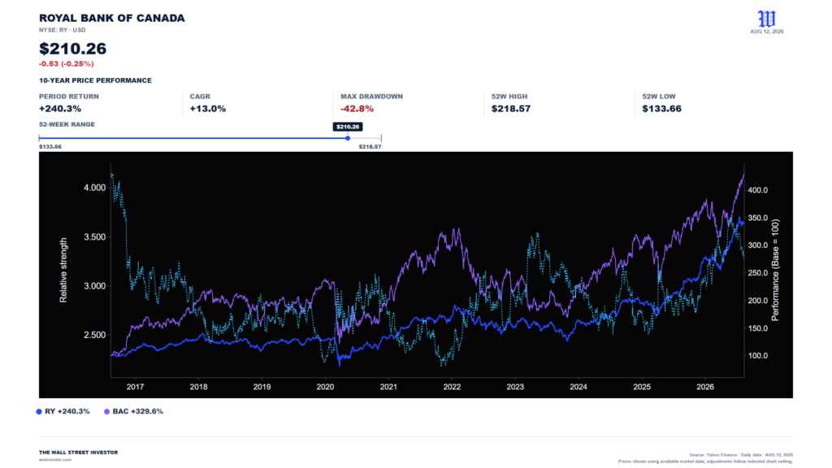Click the 2019 x-axis label

pos(262,388)
